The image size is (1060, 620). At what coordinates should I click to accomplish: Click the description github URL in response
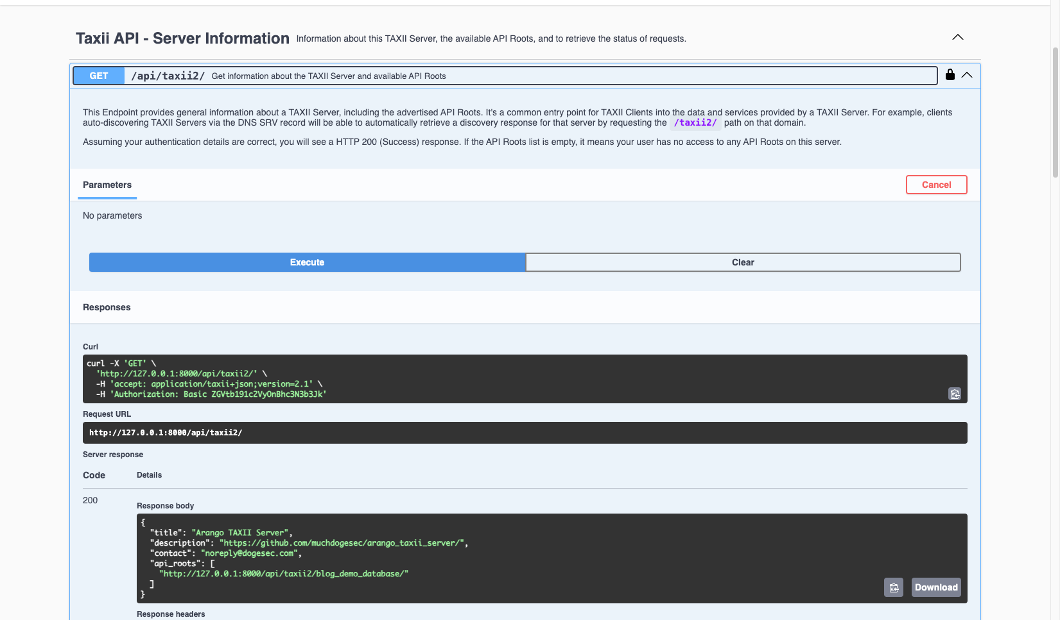[x=342, y=543]
